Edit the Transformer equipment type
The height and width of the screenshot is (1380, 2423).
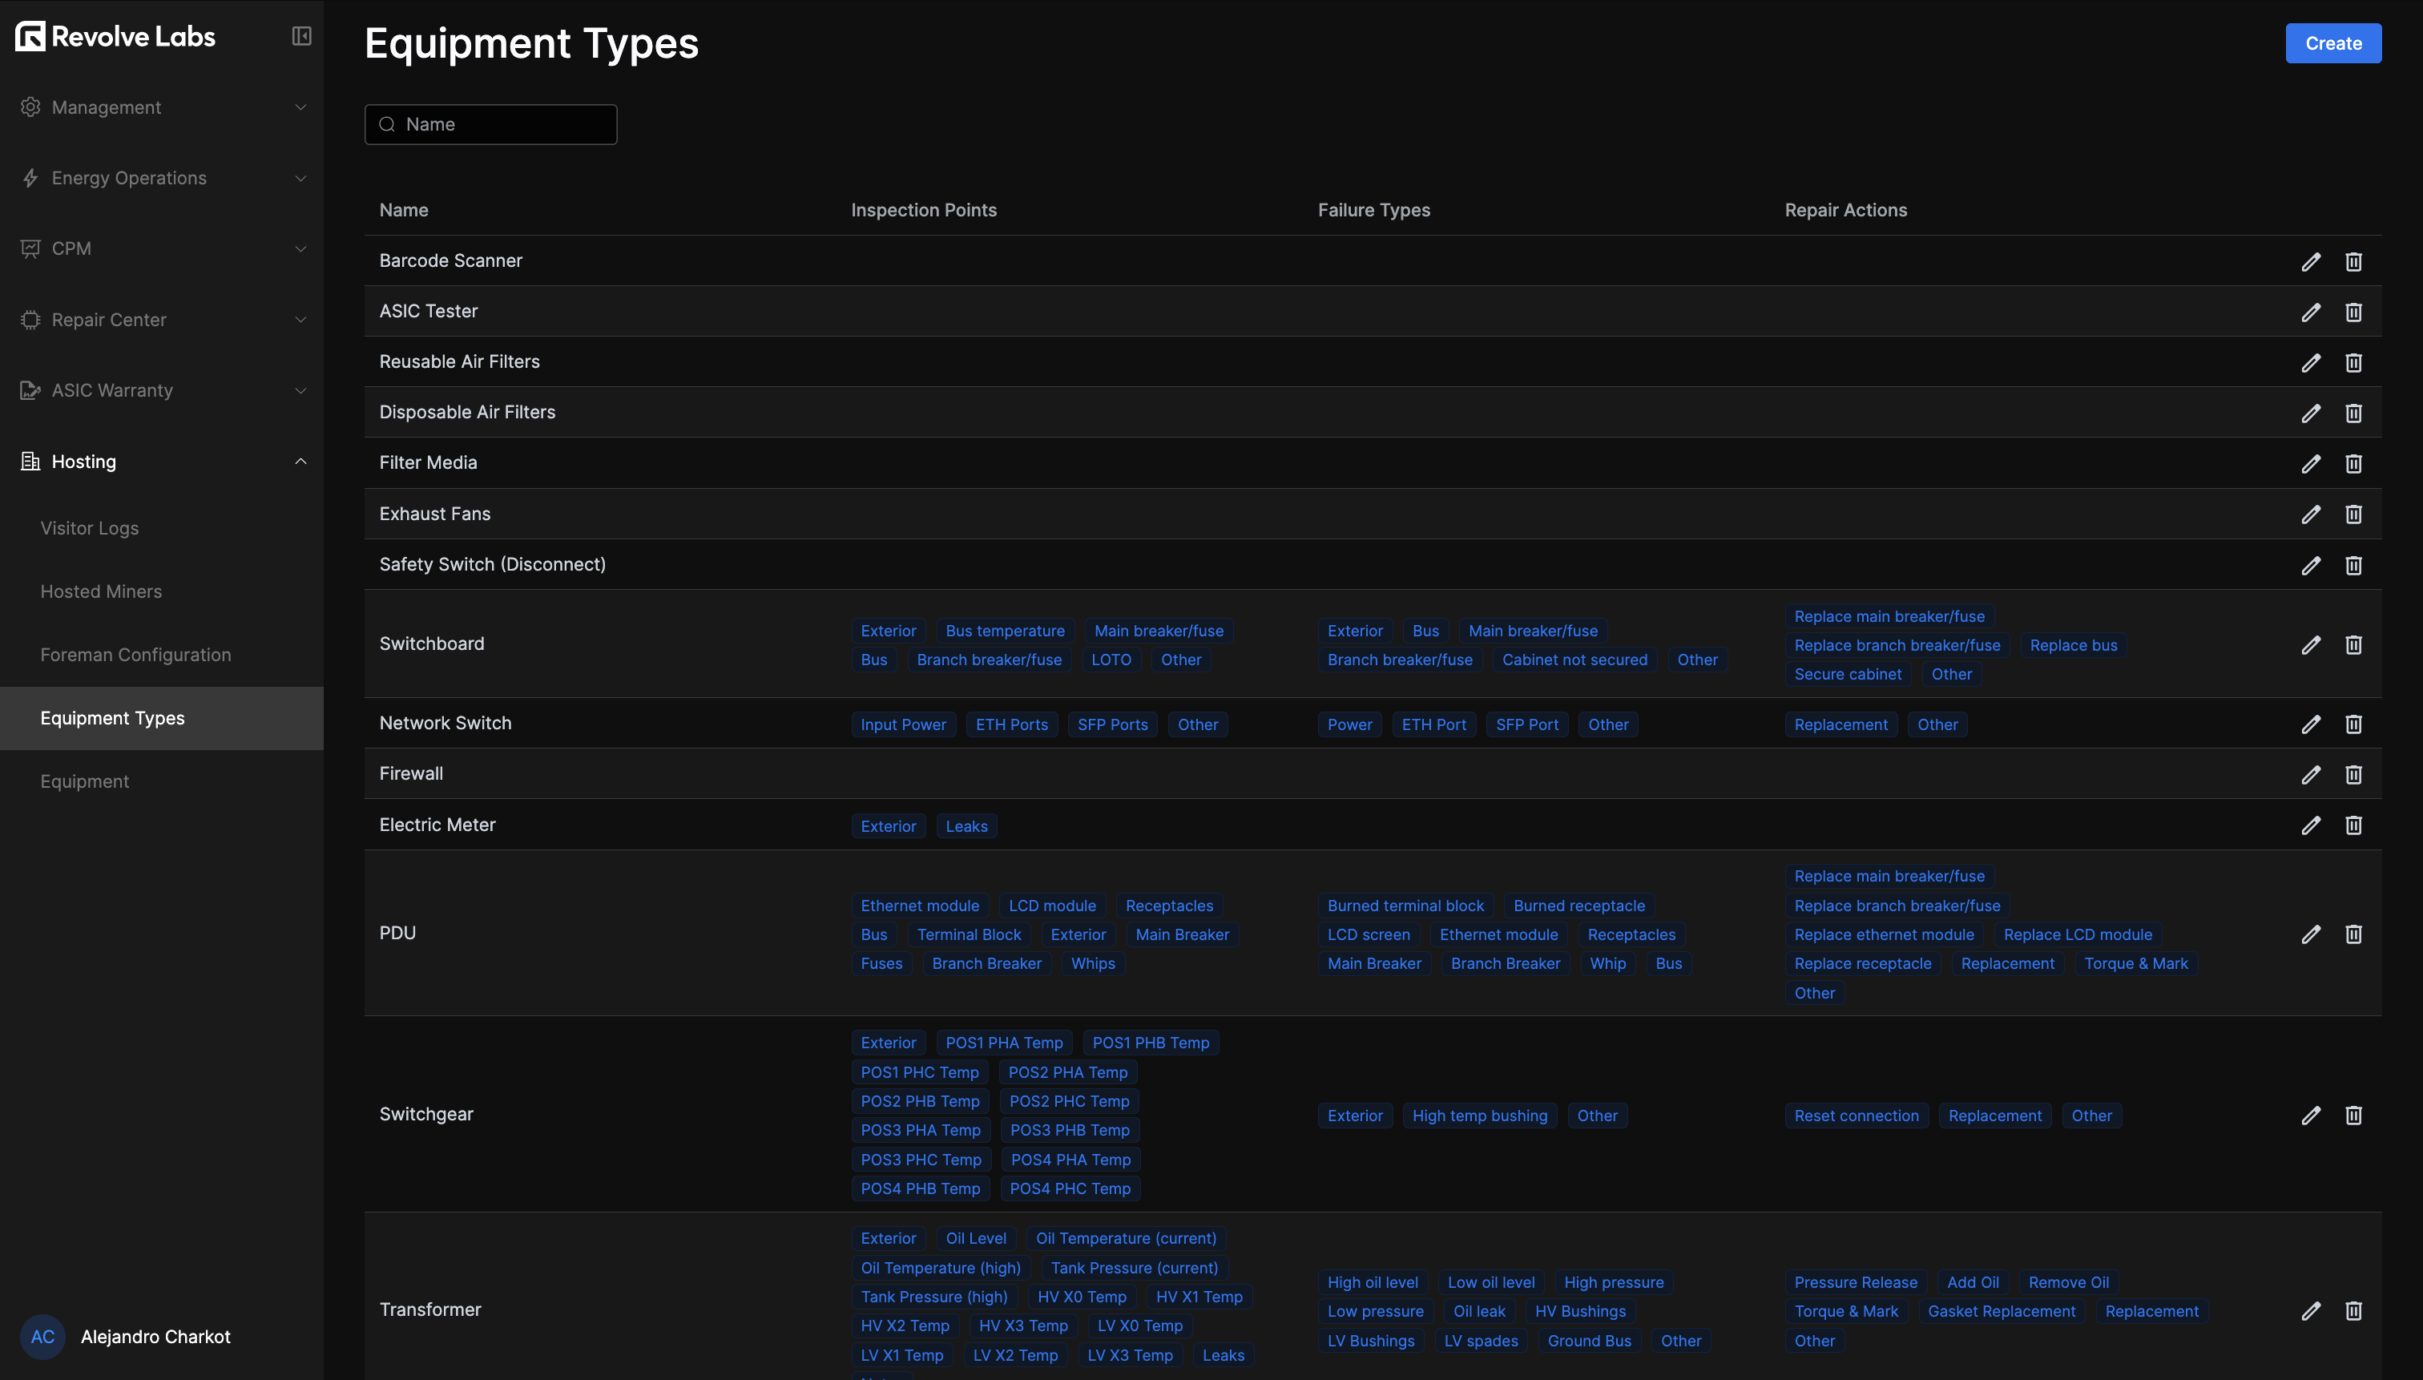[2311, 1311]
